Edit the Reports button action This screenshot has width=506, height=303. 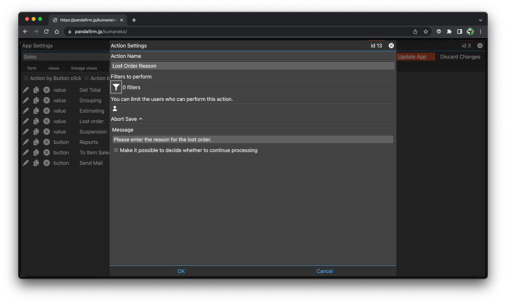click(26, 142)
